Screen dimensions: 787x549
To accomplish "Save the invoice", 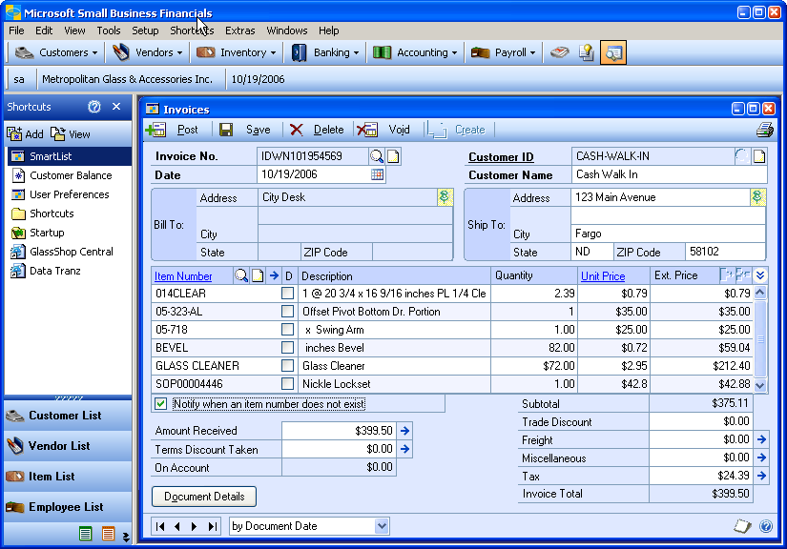I will point(245,130).
